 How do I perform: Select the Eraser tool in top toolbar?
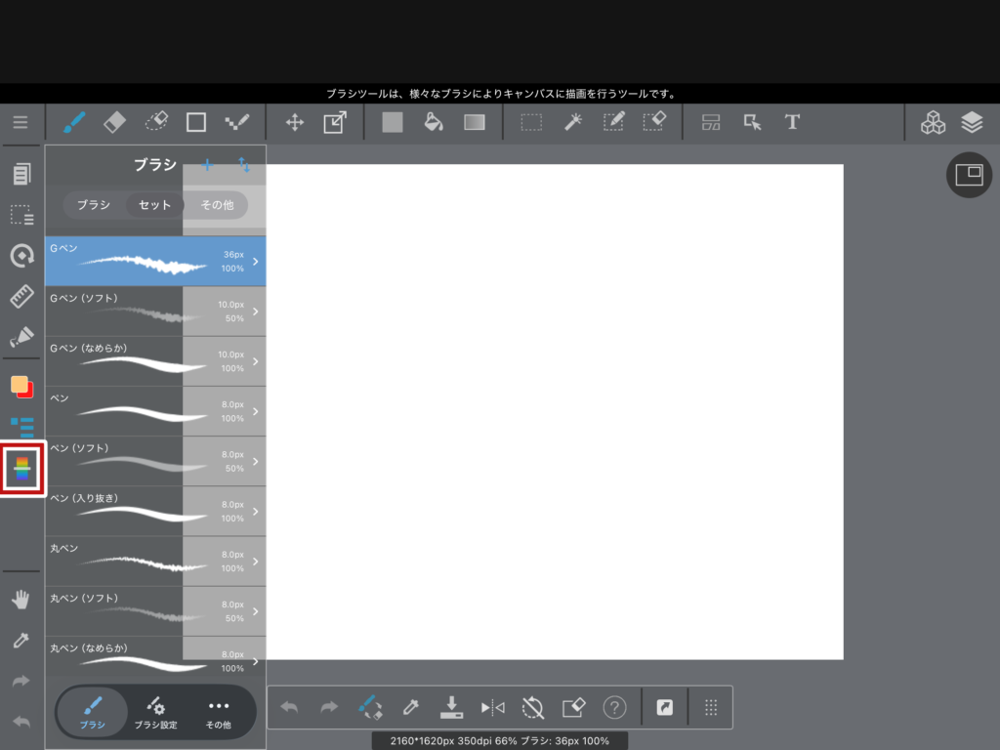tap(114, 122)
